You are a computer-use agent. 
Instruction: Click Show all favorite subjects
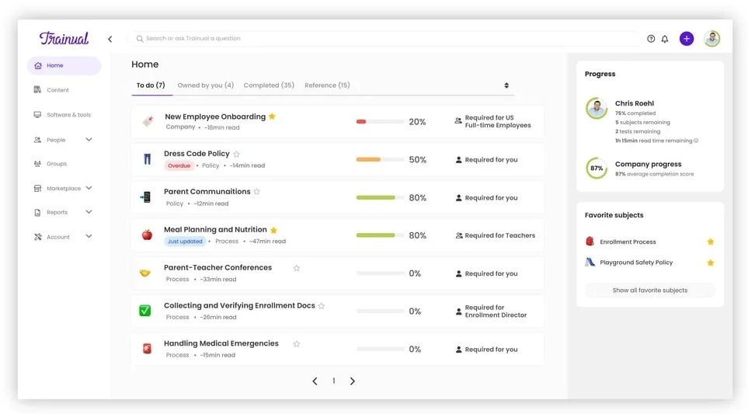649,290
